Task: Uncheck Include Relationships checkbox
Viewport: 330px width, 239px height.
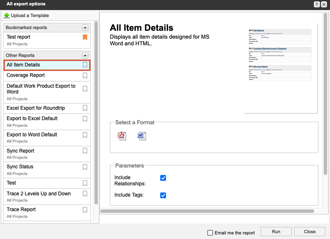Action: coord(163,178)
